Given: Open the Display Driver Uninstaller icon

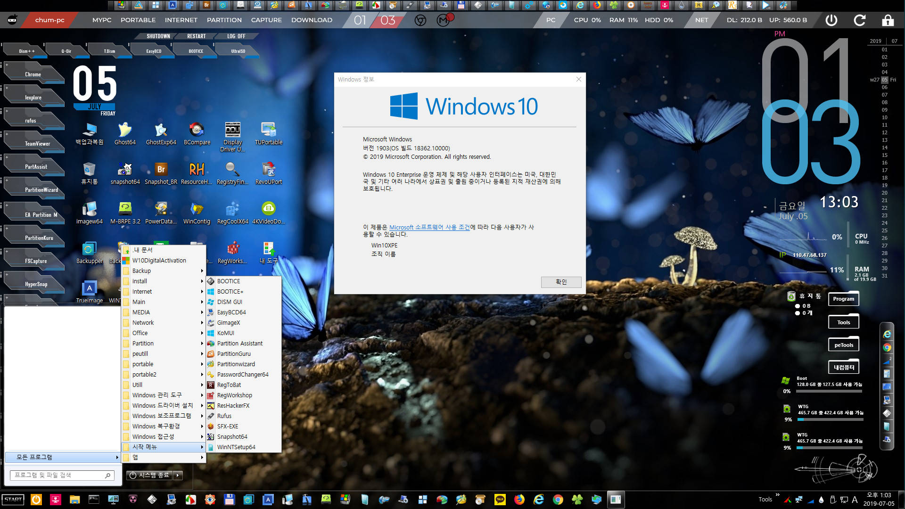Looking at the screenshot, I should point(232,137).
